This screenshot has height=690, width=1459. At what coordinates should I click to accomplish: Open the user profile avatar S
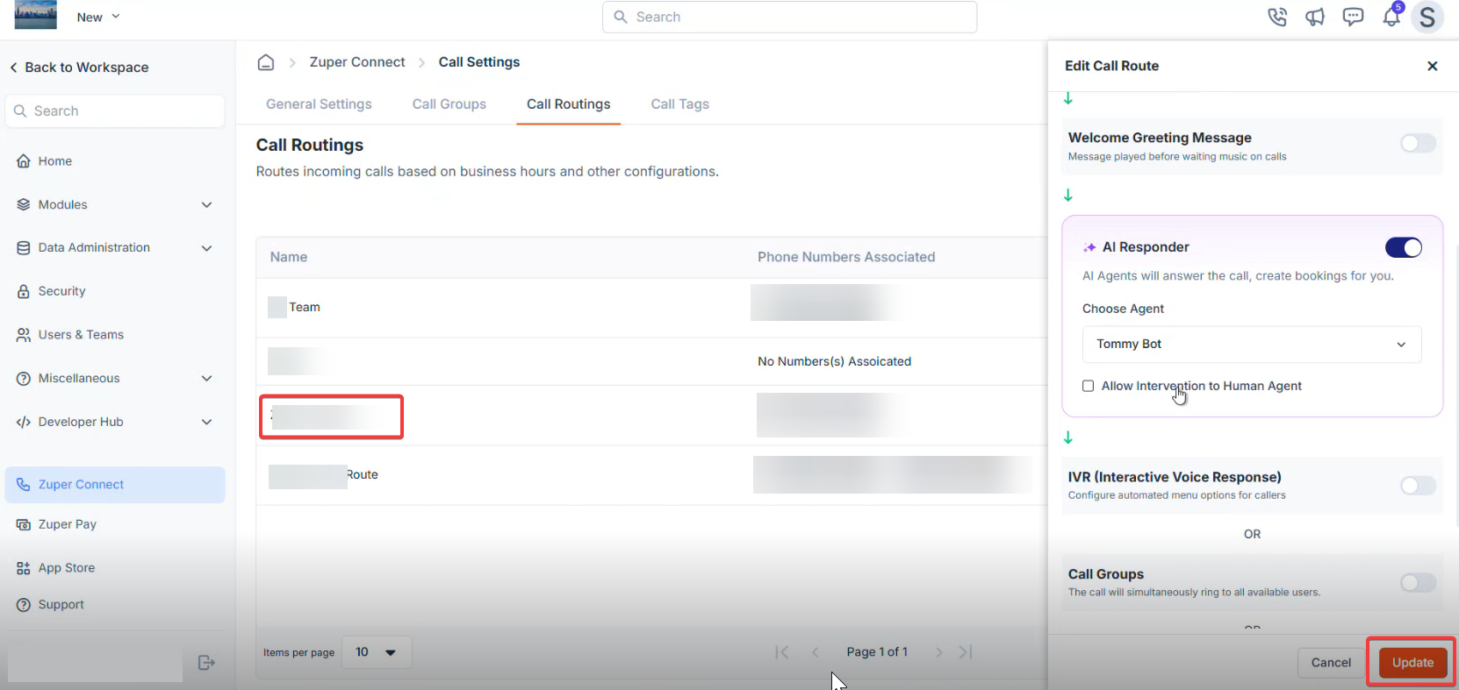1427,17
